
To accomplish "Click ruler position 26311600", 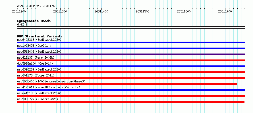I will pyautogui.click(x=184, y=11).
